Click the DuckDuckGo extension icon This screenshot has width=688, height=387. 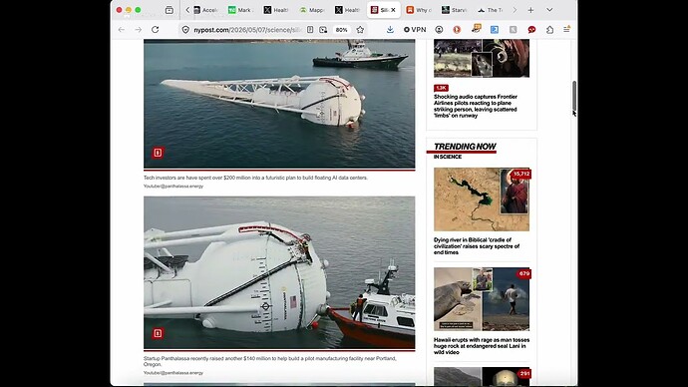click(457, 29)
